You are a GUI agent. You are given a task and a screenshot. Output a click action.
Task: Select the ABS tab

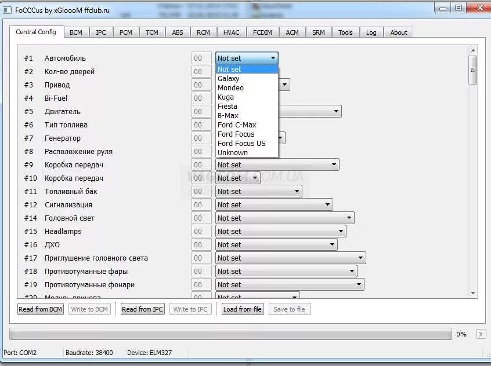coord(178,32)
